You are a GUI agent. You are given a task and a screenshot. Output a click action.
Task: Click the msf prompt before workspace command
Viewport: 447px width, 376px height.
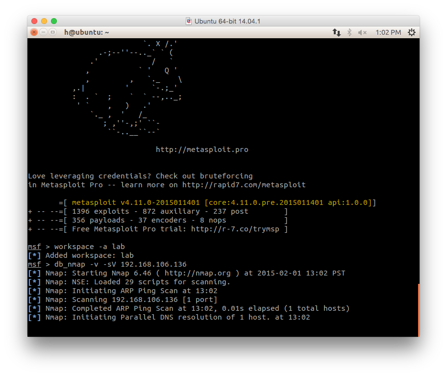point(34,247)
